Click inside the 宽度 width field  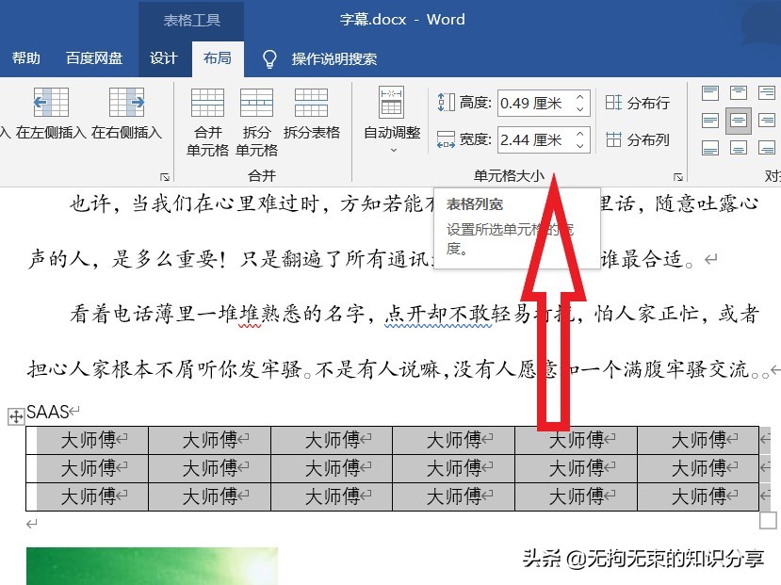tap(534, 138)
